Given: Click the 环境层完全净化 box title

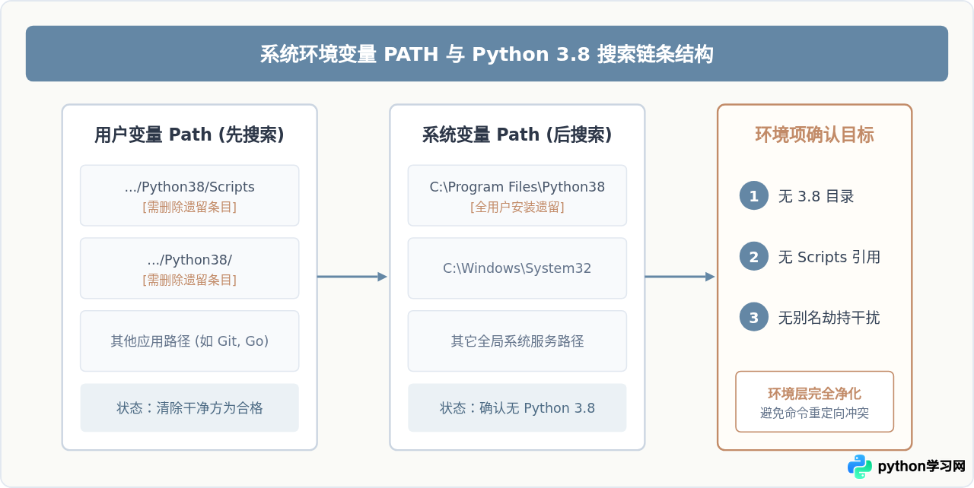Looking at the screenshot, I should tap(814, 394).
